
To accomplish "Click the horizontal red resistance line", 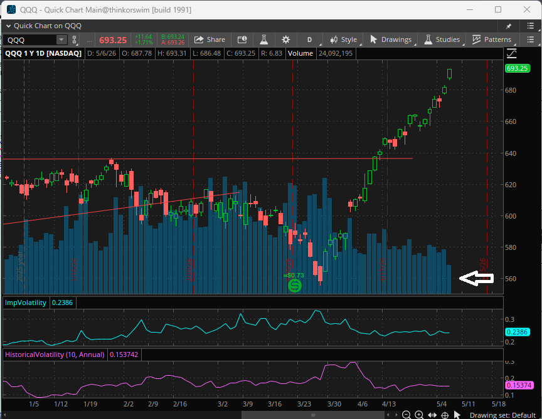I will 208,158.
